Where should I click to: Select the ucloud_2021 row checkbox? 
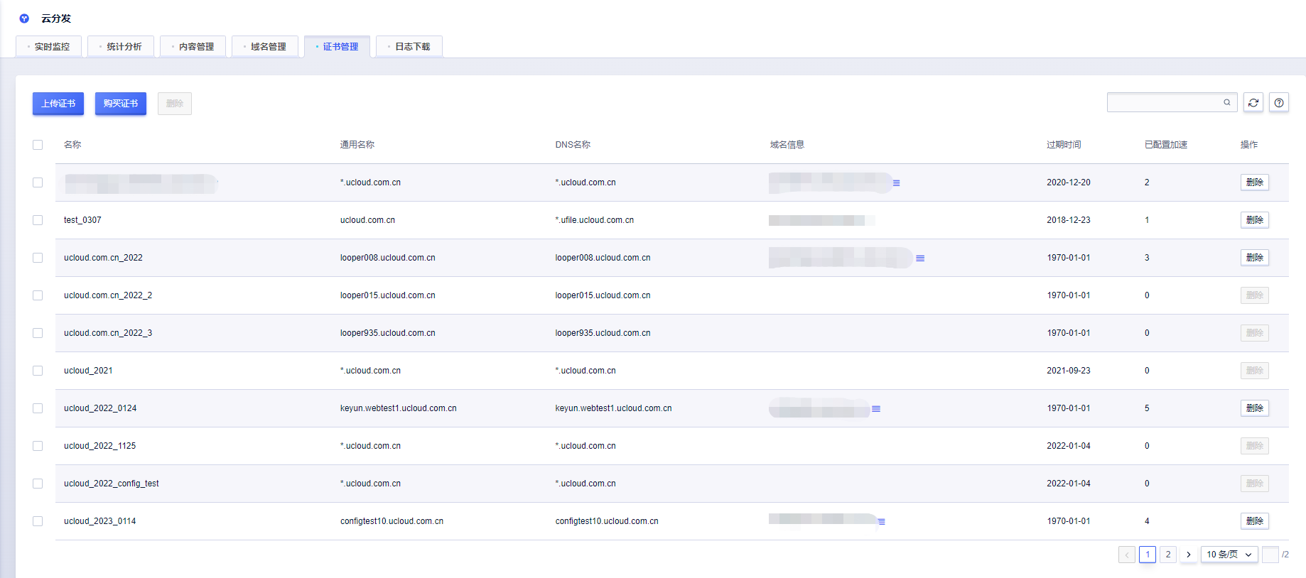click(38, 371)
